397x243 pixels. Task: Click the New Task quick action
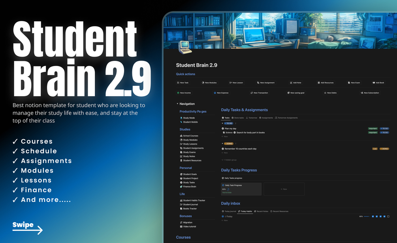(183, 83)
